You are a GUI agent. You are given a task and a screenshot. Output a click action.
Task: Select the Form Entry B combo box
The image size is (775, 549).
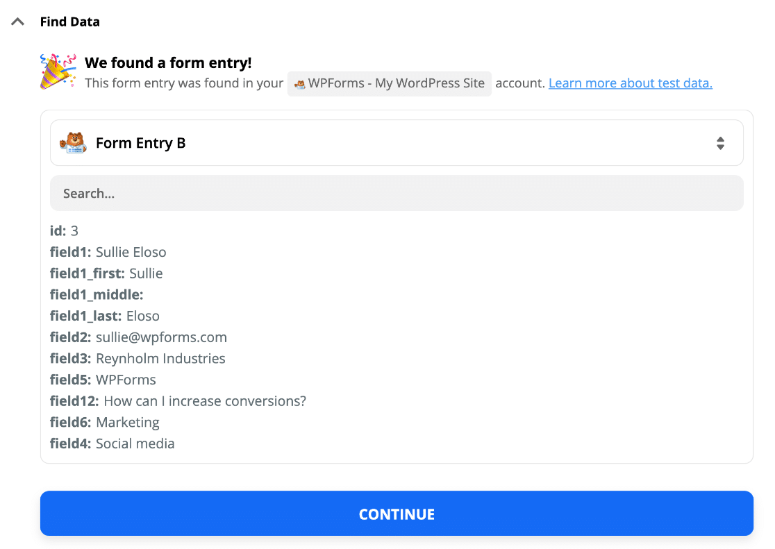tap(397, 143)
